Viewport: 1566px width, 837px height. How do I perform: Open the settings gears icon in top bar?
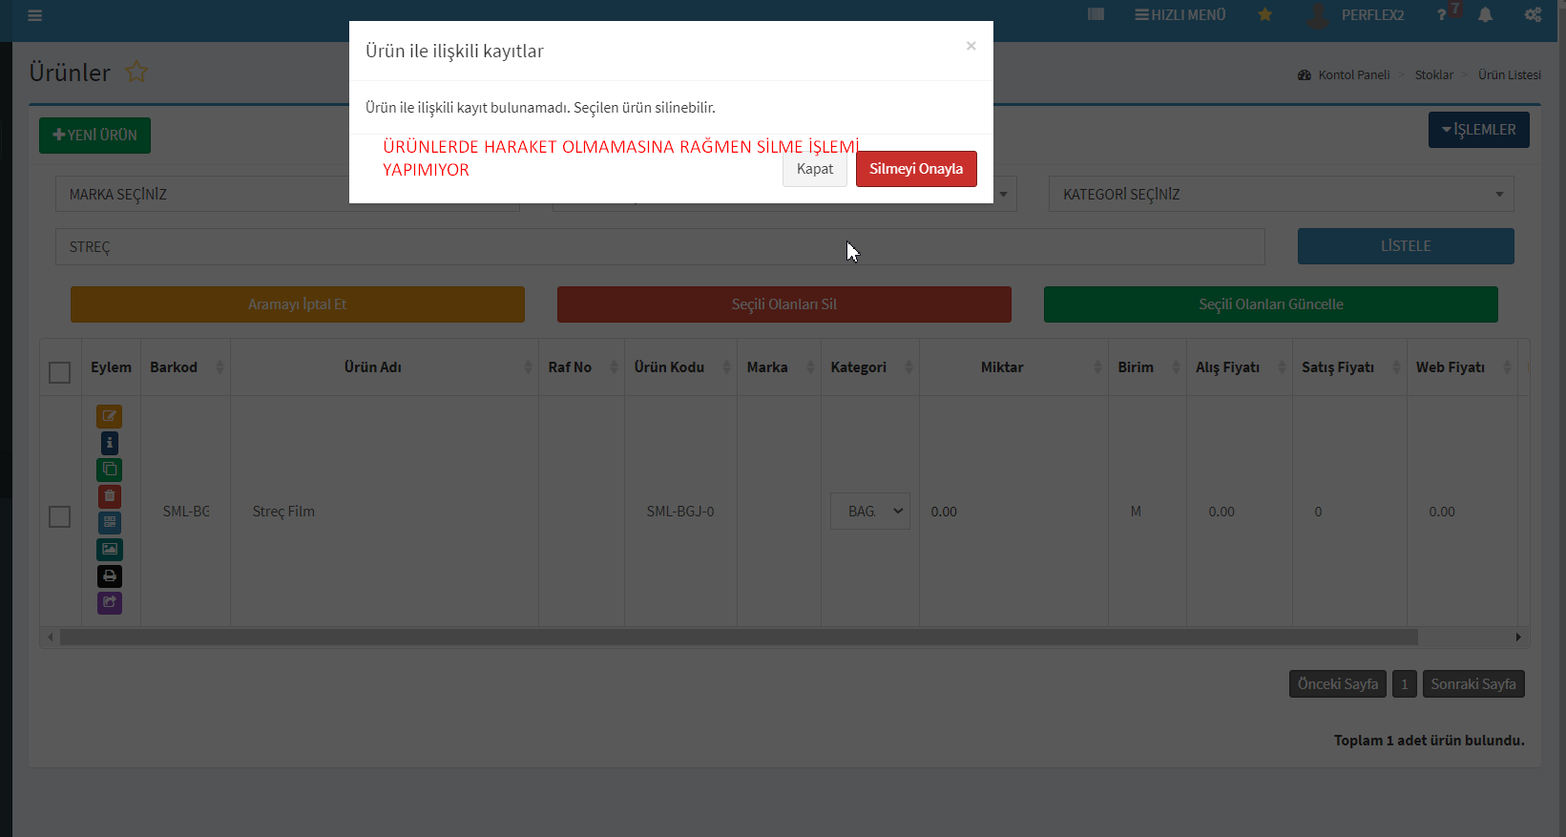(x=1533, y=15)
